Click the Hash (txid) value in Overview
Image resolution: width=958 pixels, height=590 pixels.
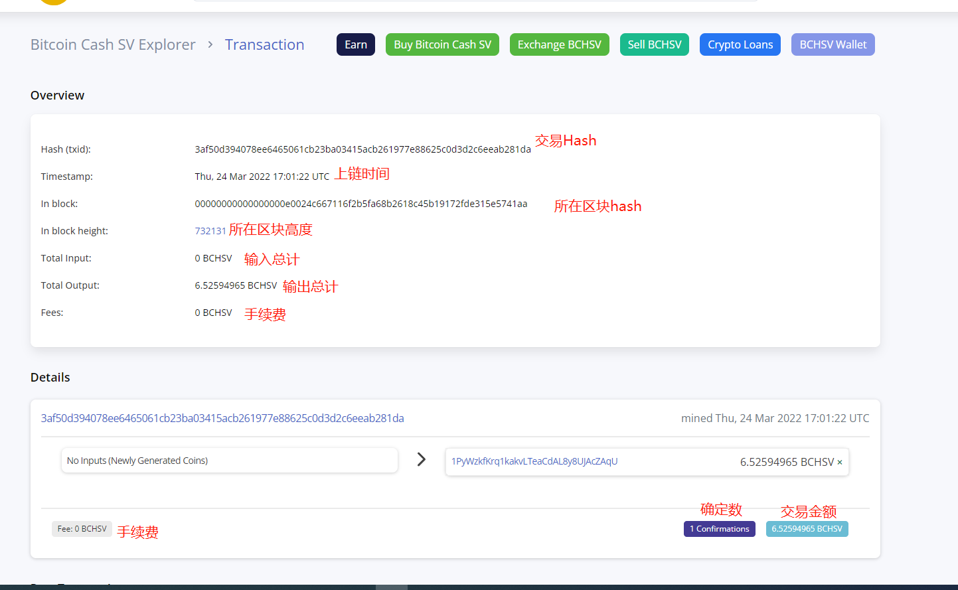pos(362,149)
